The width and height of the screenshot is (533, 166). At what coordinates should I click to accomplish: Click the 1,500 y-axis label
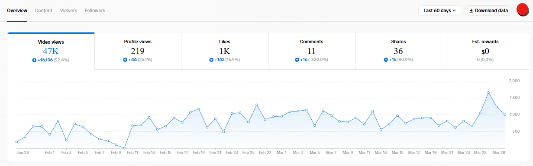click(514, 98)
